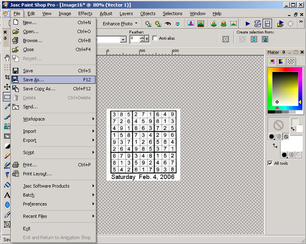Select the Crop tool
Screen dimensions: 306x244
[7, 77]
